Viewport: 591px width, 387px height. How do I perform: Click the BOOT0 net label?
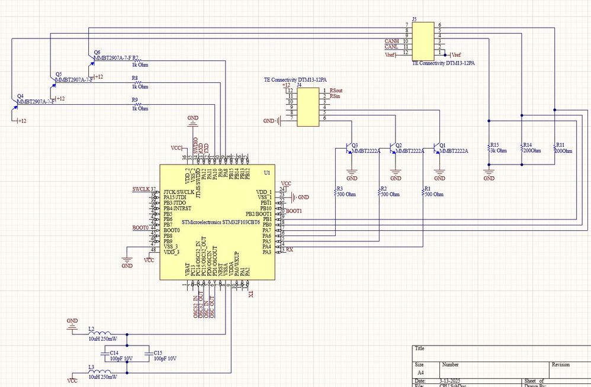coord(140,228)
